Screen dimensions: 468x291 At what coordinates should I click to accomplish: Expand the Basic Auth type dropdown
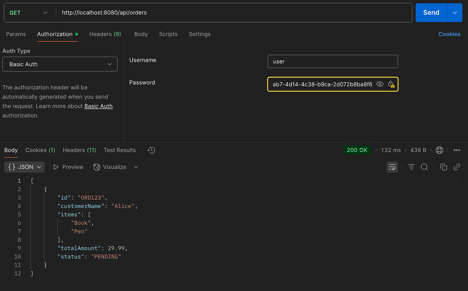[60, 64]
